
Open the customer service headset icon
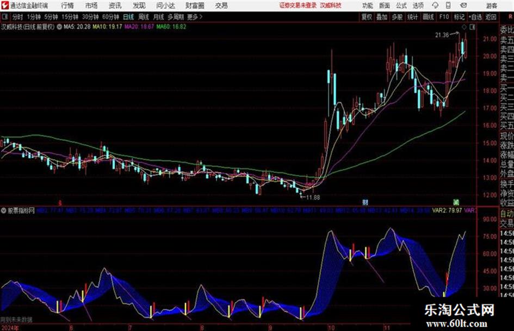pyautogui.click(x=435, y=5)
